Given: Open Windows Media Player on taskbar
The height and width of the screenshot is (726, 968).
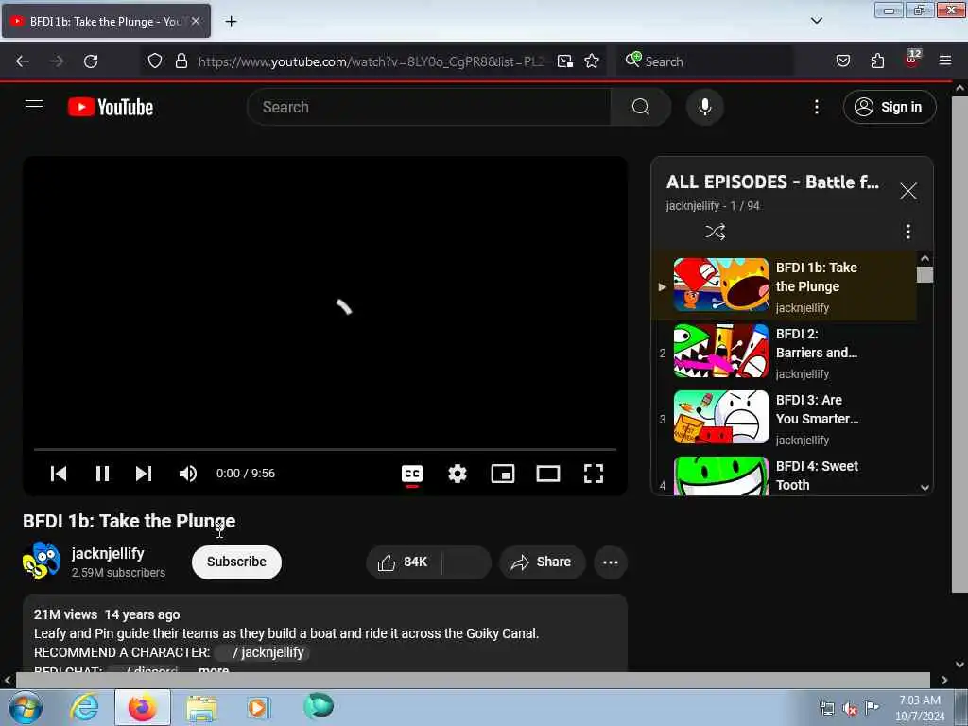Looking at the screenshot, I should click(258, 707).
